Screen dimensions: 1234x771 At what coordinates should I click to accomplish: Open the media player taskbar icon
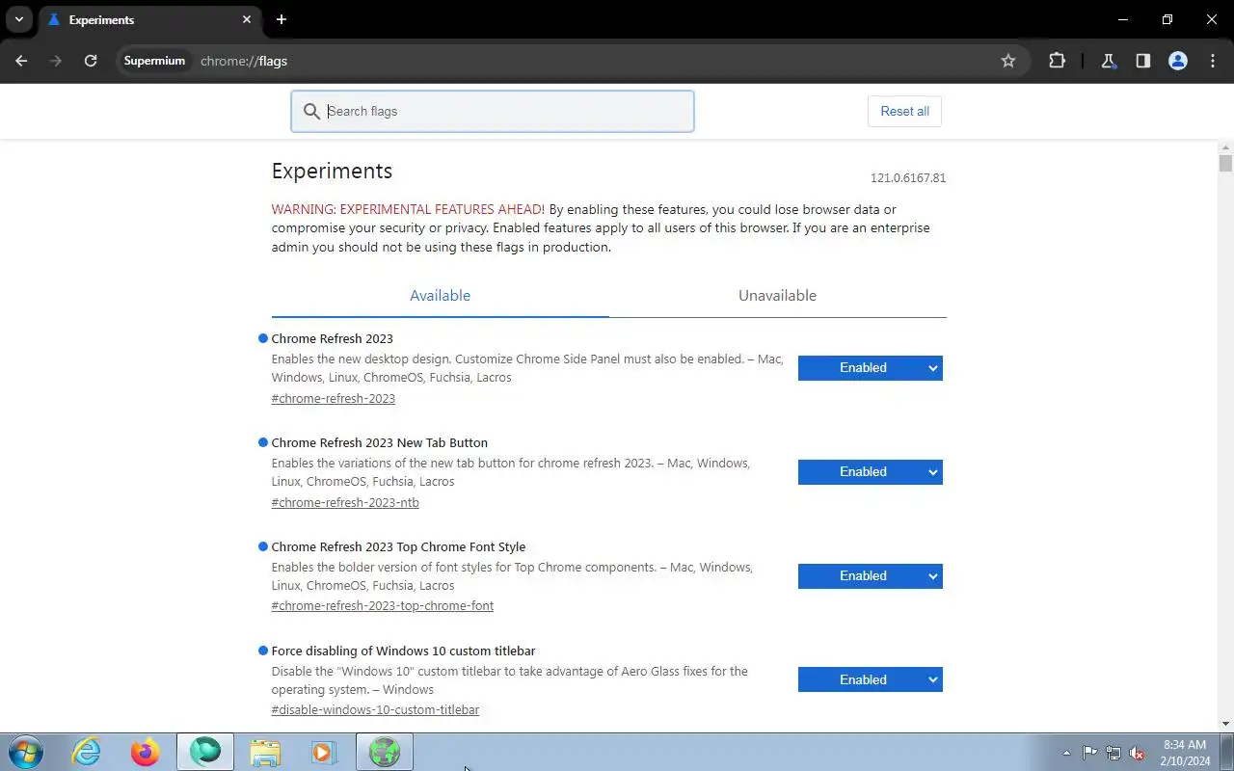click(x=324, y=752)
